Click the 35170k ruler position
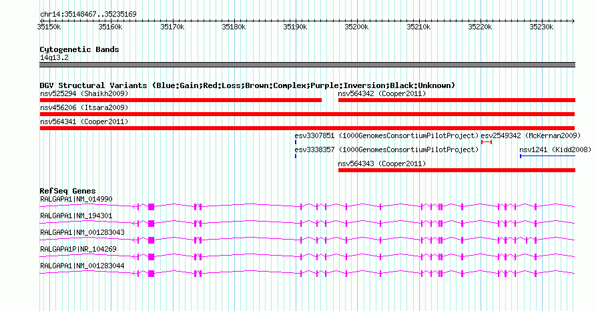Viewport: 594px width, 311px height. click(172, 27)
